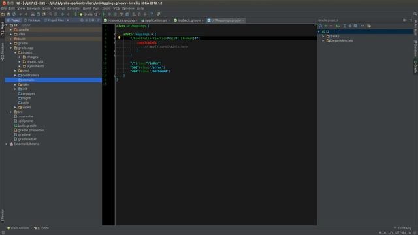Click the Navigate Back arrow icon
Image resolution: width=418 pixels, height=235 pixels.
[x=63, y=14]
